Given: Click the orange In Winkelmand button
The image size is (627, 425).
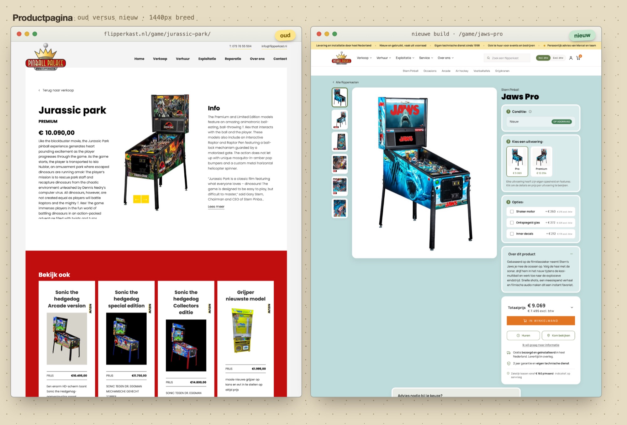Looking at the screenshot, I should click(x=541, y=321).
